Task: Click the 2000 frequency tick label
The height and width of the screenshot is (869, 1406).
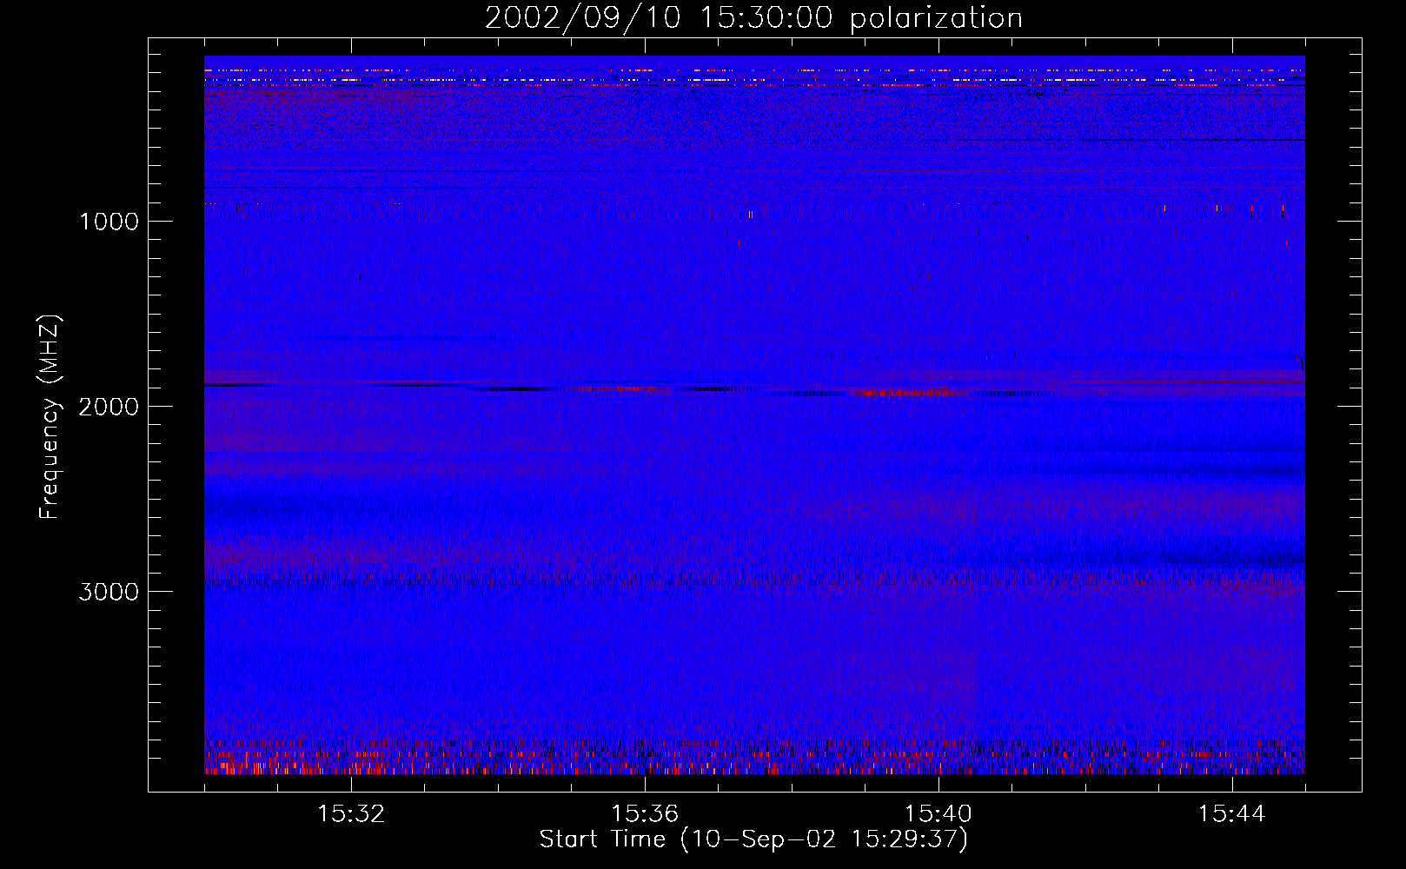Action: coord(109,407)
